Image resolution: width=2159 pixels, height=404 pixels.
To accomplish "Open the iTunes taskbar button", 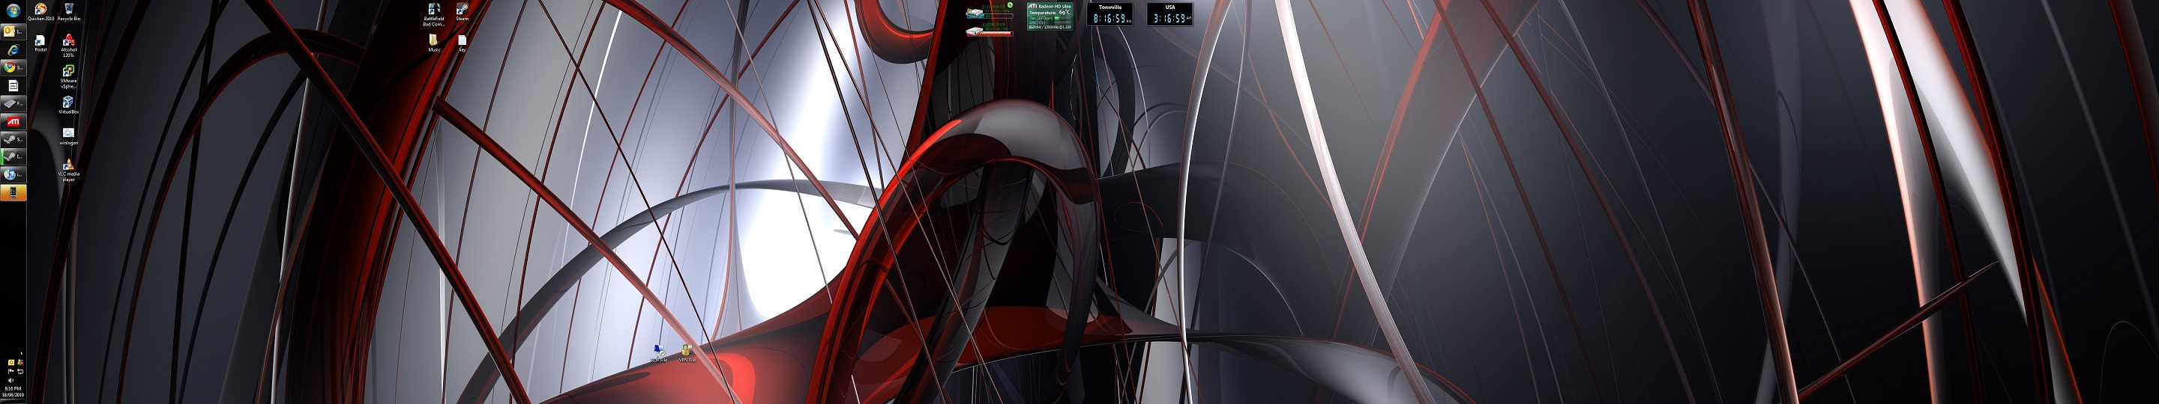I will pos(13,174).
